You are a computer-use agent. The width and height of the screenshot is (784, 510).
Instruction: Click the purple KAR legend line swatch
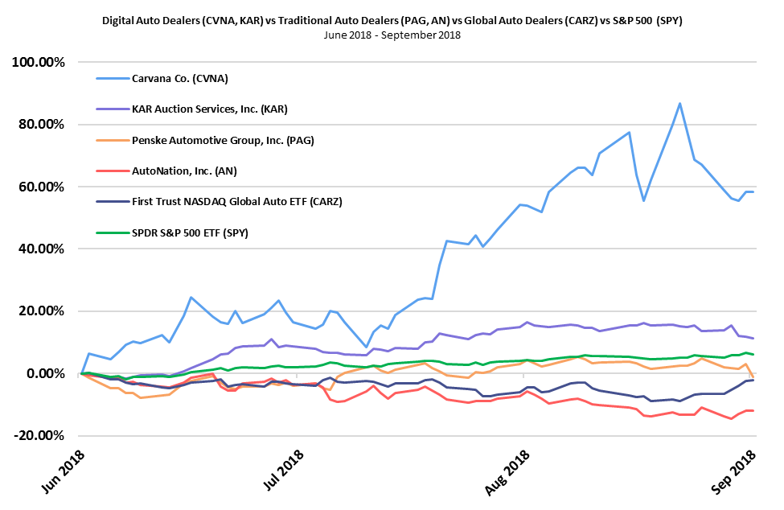point(113,109)
